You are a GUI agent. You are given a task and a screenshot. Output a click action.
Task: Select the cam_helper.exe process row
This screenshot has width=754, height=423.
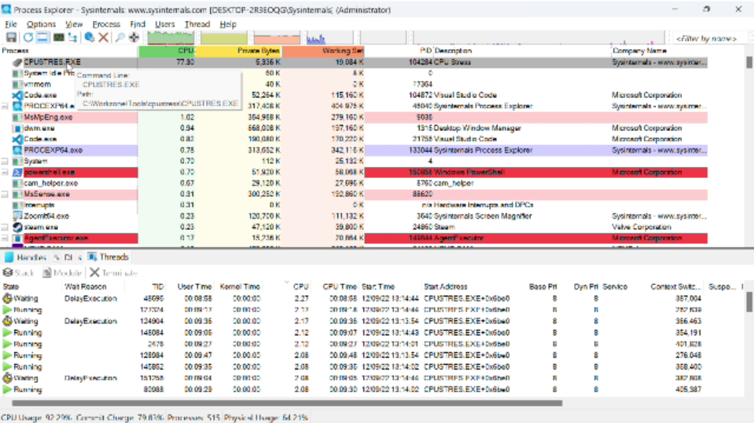pyautogui.click(x=354, y=184)
